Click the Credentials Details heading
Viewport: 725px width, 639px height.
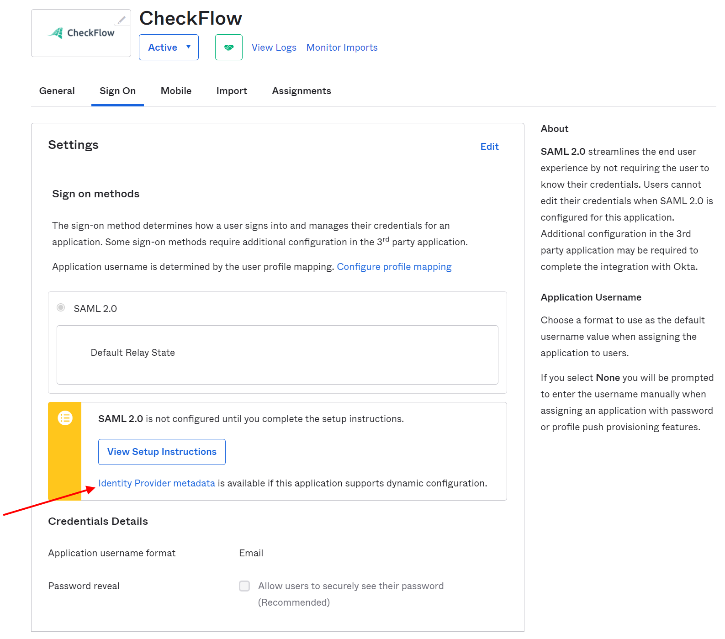pyautogui.click(x=98, y=521)
